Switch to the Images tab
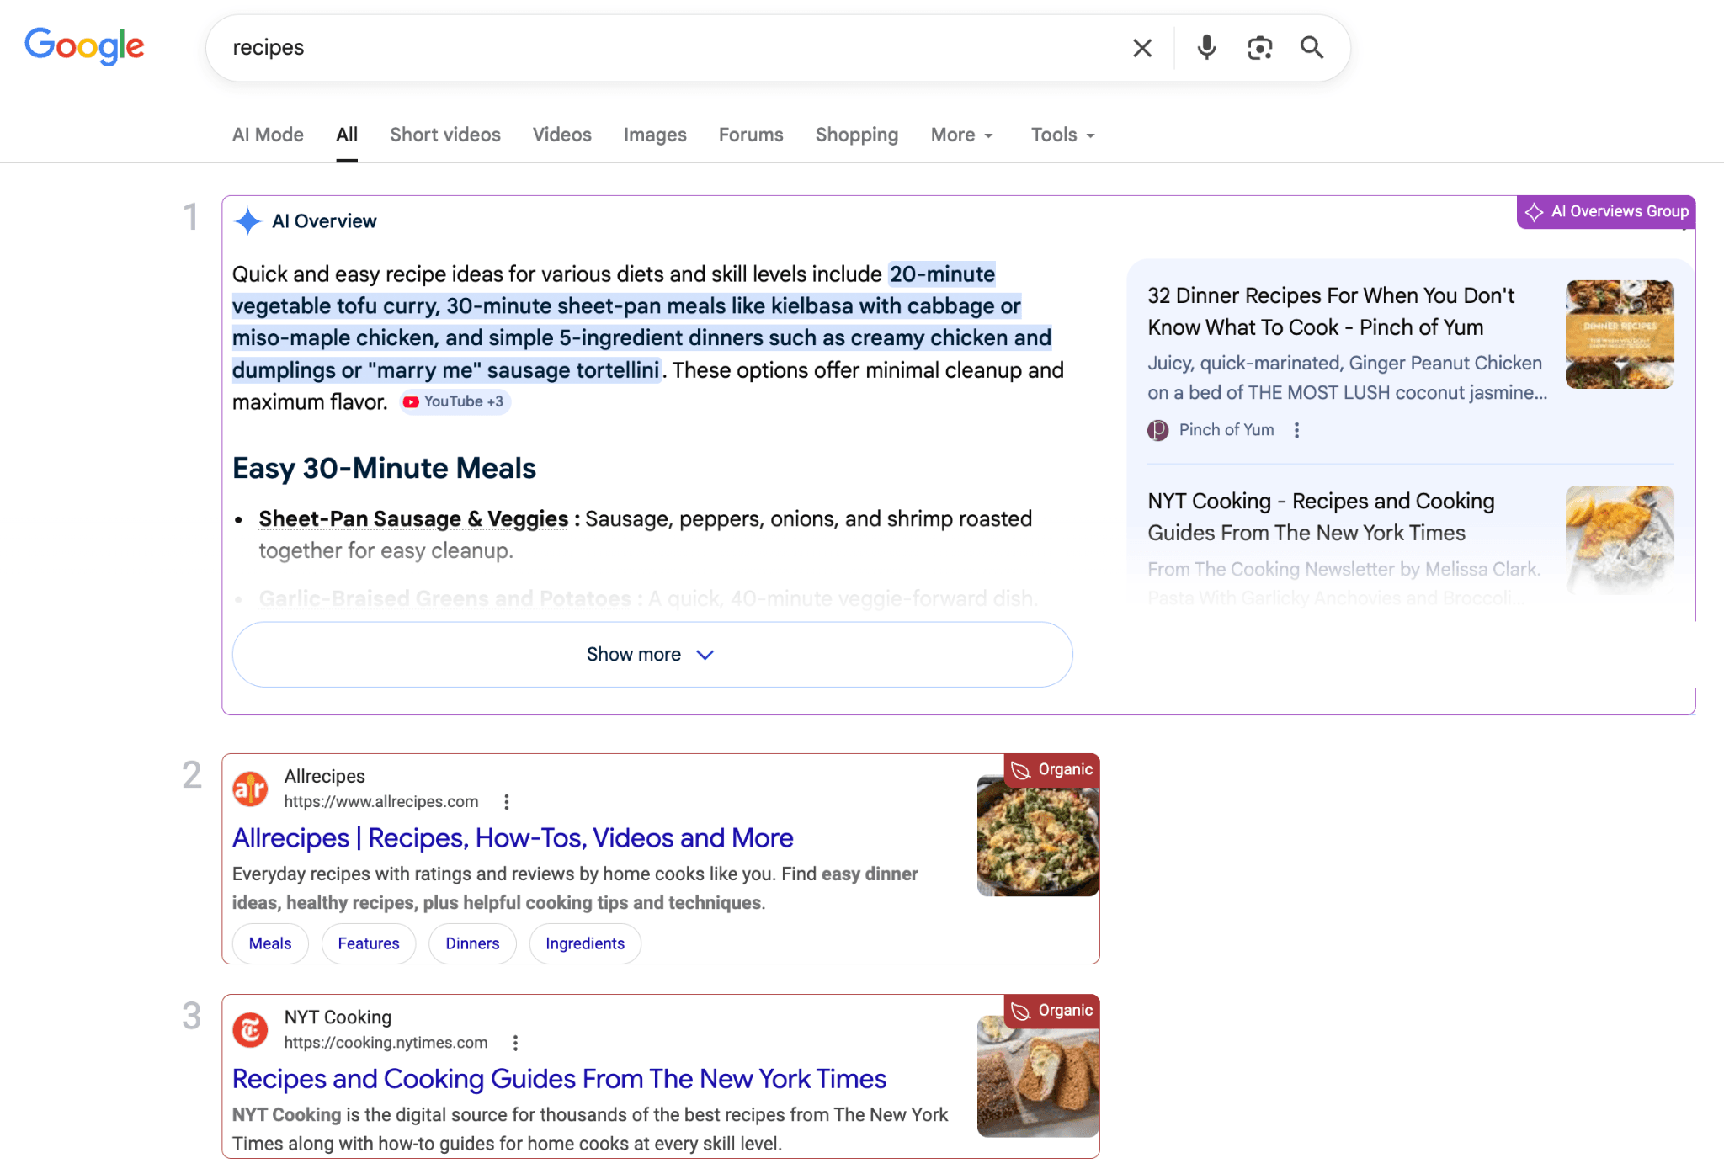The height and width of the screenshot is (1174, 1724). [x=655, y=135]
